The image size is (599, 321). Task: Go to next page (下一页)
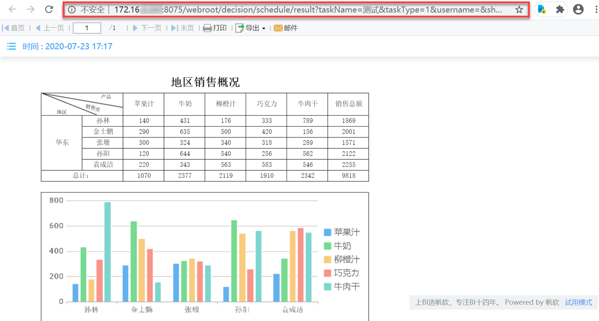tap(147, 28)
